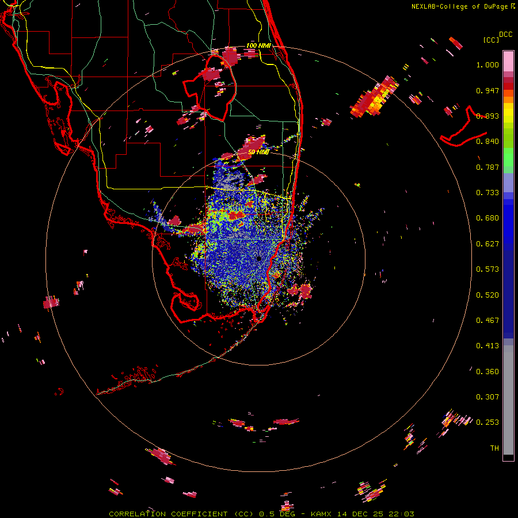The width and height of the screenshot is (518, 518).
Task: Select the 0.520 legend value
Action: [x=487, y=295]
